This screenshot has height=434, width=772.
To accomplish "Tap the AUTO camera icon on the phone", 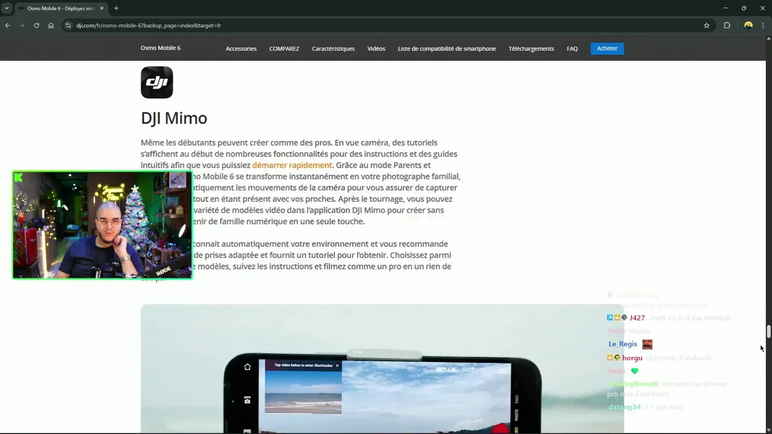I will [247, 400].
